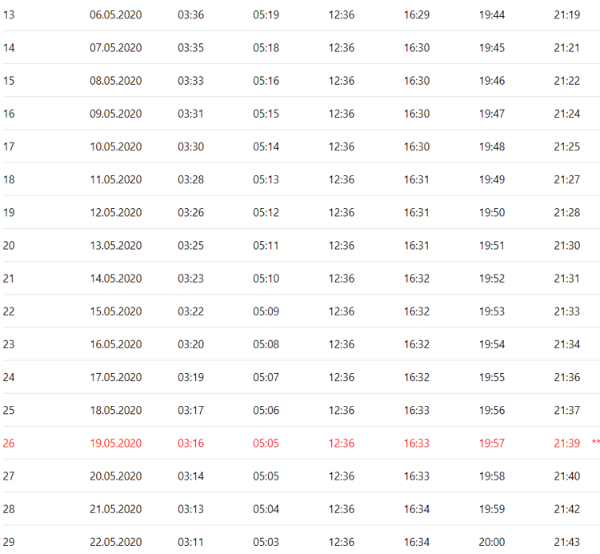Image resolution: width=600 pixels, height=554 pixels.
Task: Click the 21:27 time in row 18
Action: (x=566, y=179)
